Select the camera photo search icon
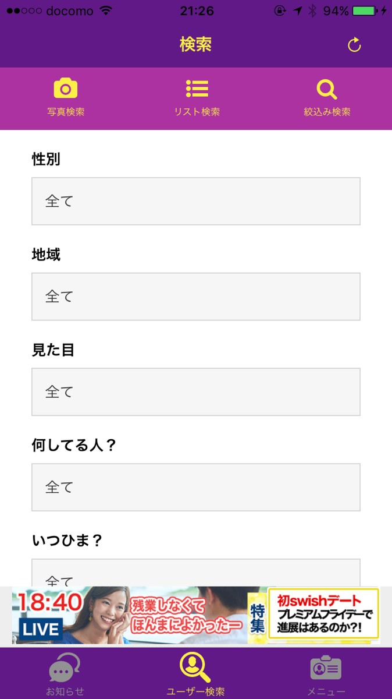This screenshot has height=699, width=392. tap(66, 89)
